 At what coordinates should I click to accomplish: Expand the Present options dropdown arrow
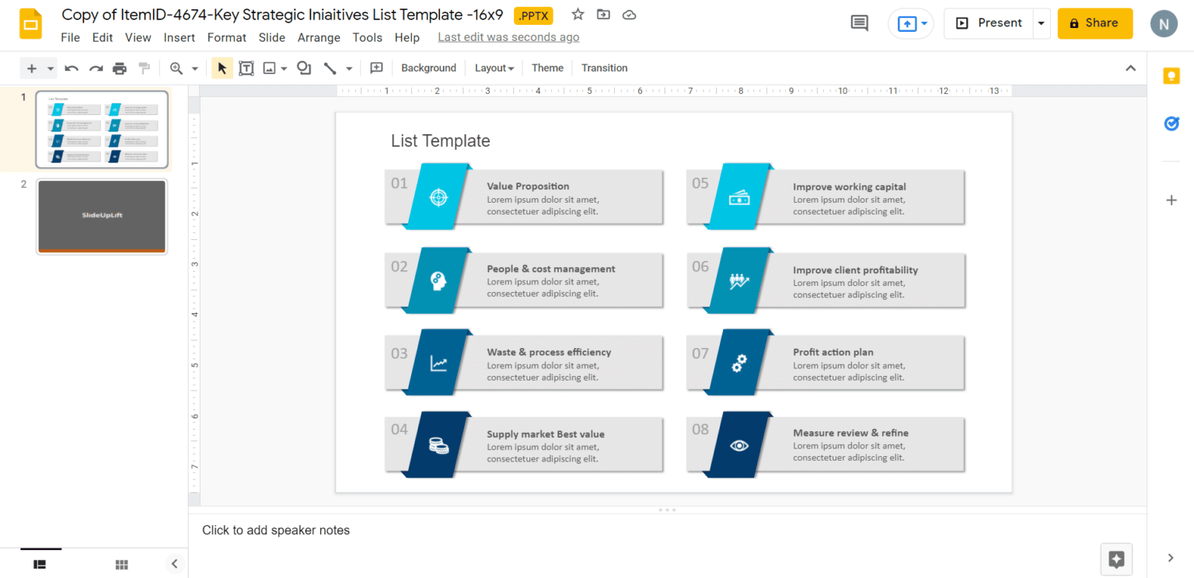pos(1041,23)
